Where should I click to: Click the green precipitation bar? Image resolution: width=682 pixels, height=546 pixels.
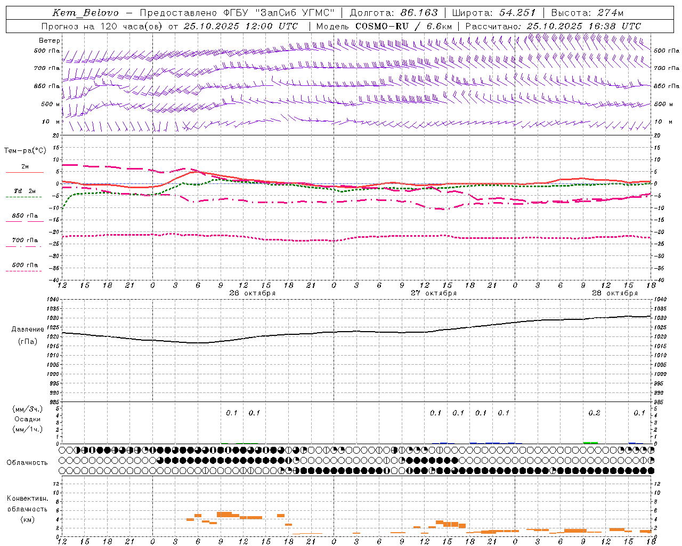pyautogui.click(x=590, y=443)
